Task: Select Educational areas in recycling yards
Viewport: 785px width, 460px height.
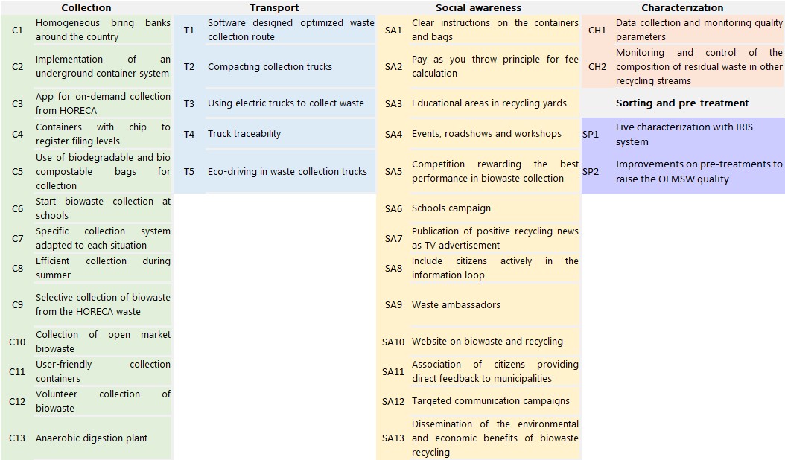Action: click(x=489, y=103)
